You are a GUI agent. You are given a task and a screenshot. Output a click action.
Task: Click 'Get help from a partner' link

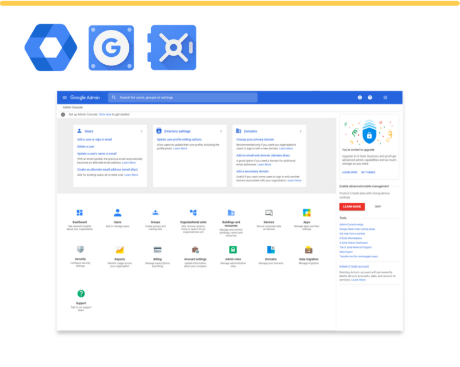coord(352,234)
